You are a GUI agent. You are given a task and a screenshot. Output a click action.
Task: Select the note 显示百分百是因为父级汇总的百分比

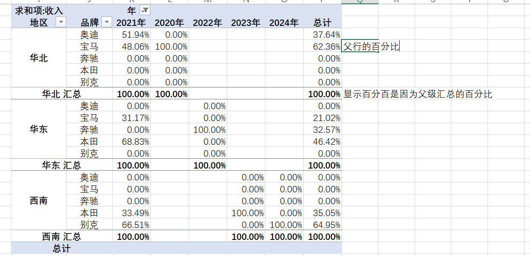coord(418,94)
